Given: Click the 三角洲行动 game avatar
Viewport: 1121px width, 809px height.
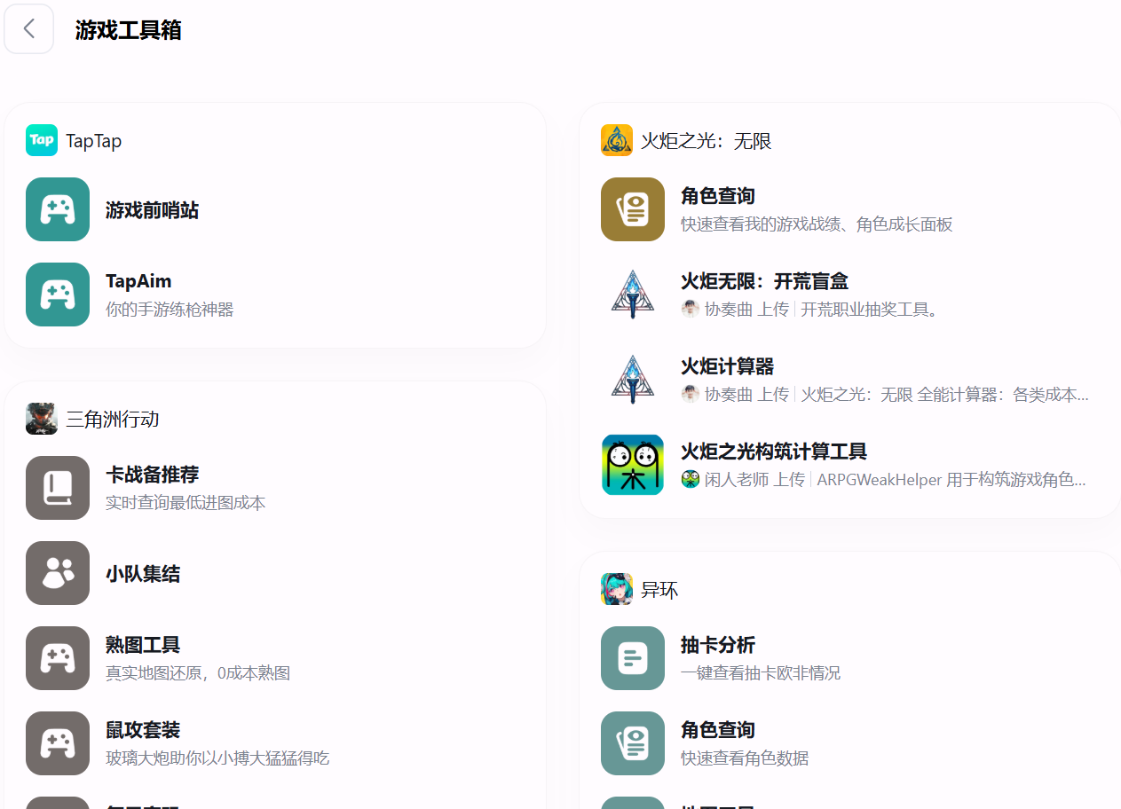Looking at the screenshot, I should click(42, 419).
